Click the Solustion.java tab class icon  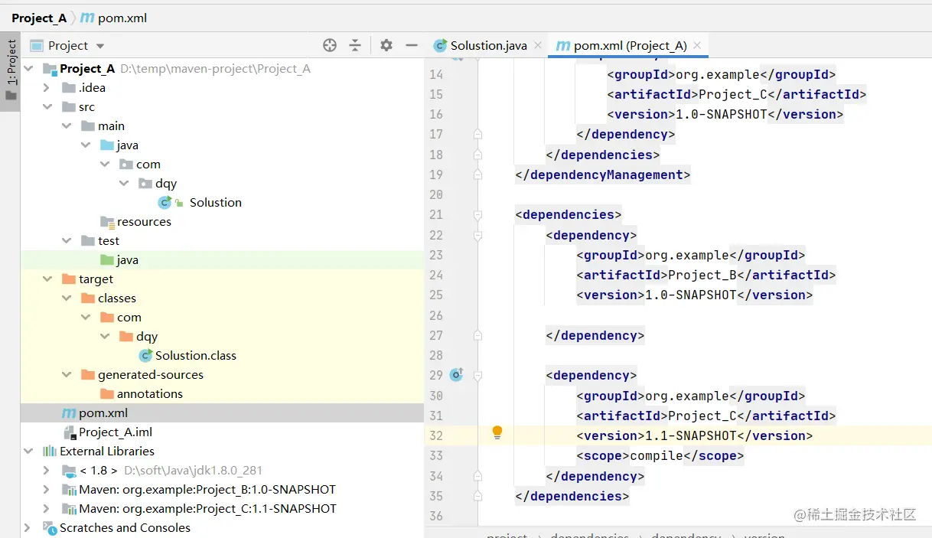tap(440, 45)
